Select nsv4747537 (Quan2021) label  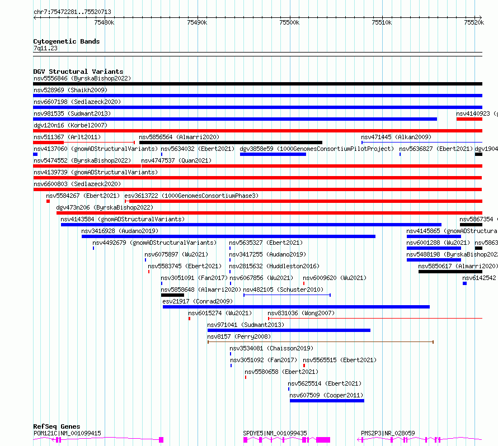pyautogui.click(x=176, y=160)
